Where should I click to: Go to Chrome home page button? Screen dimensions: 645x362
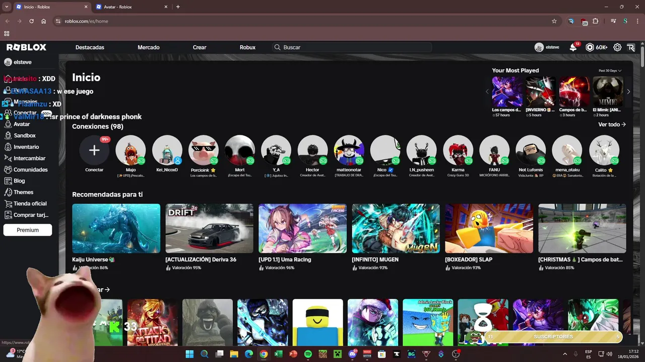[x=44, y=21]
